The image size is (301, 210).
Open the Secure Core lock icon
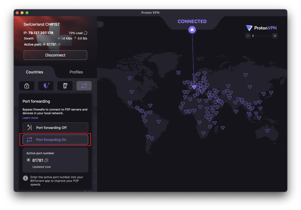pyautogui.click(x=27, y=86)
